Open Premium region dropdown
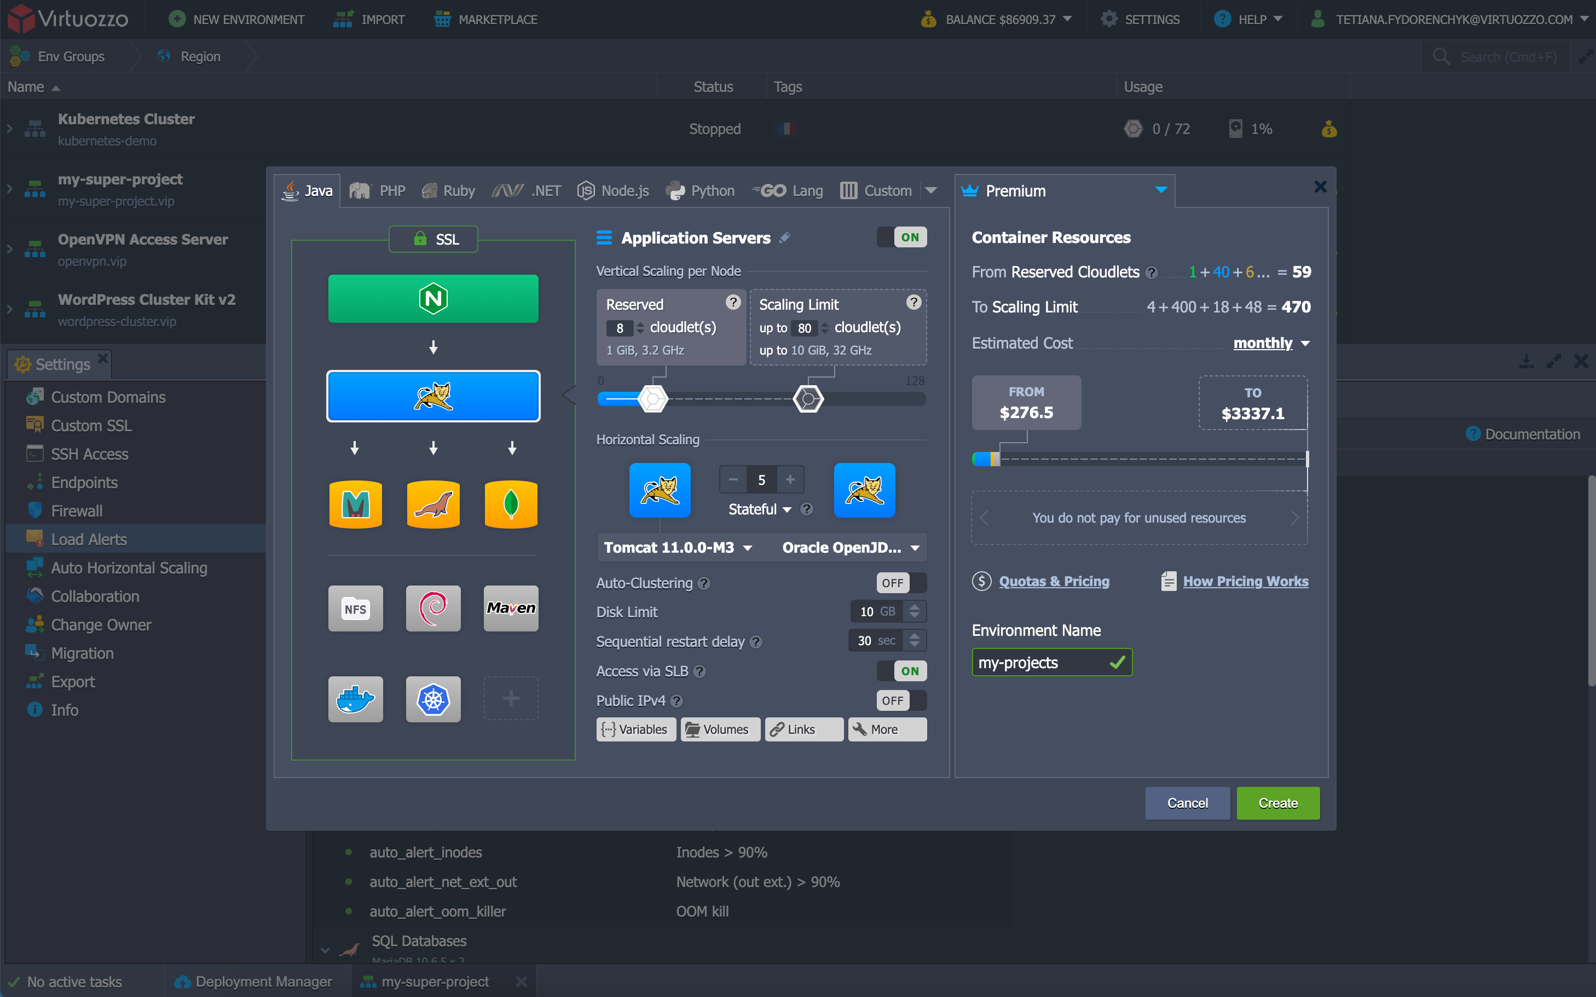The width and height of the screenshot is (1596, 997). click(x=1064, y=190)
